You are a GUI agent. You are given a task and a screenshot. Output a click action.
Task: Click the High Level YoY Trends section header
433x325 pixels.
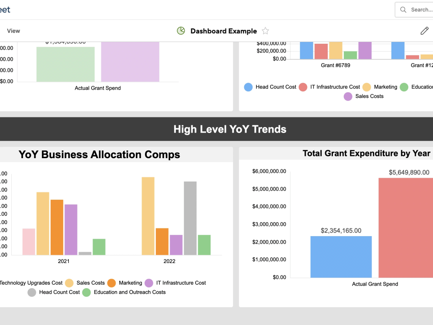click(230, 129)
